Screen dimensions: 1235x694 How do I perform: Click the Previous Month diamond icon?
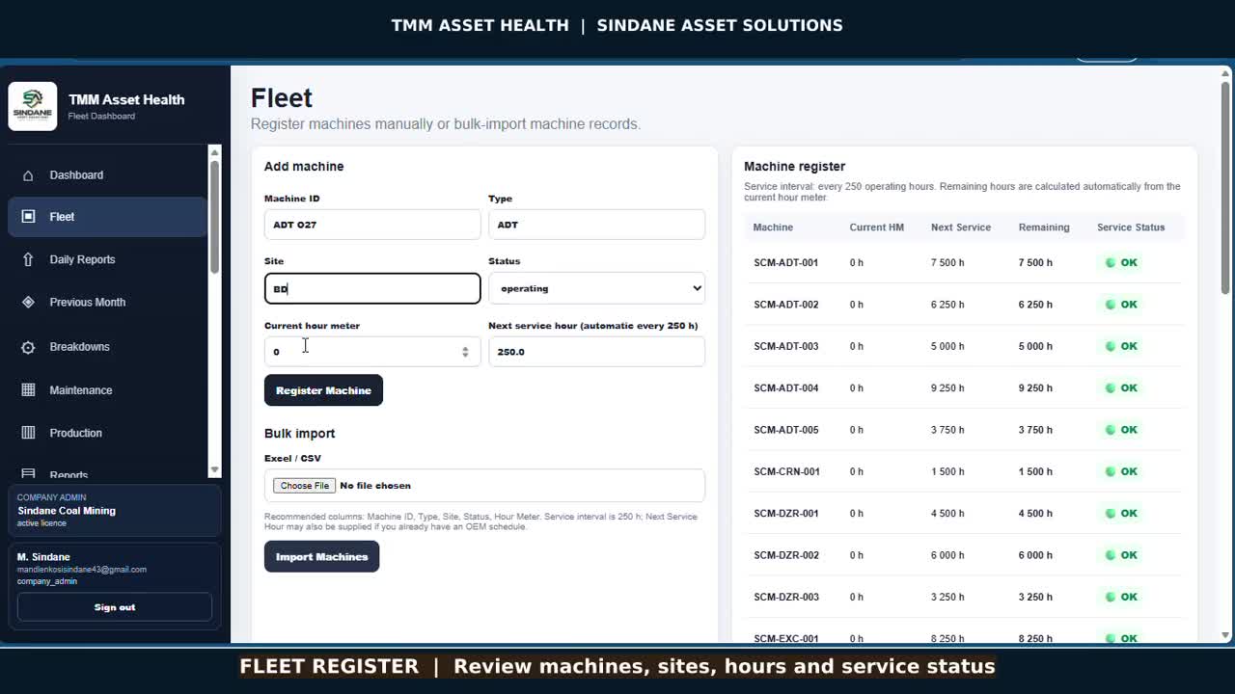[x=28, y=303]
